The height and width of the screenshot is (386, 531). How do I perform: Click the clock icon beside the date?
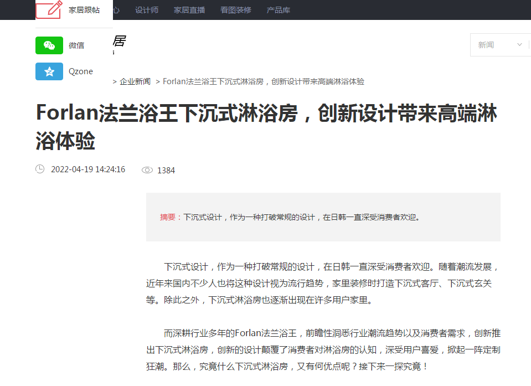pos(40,169)
